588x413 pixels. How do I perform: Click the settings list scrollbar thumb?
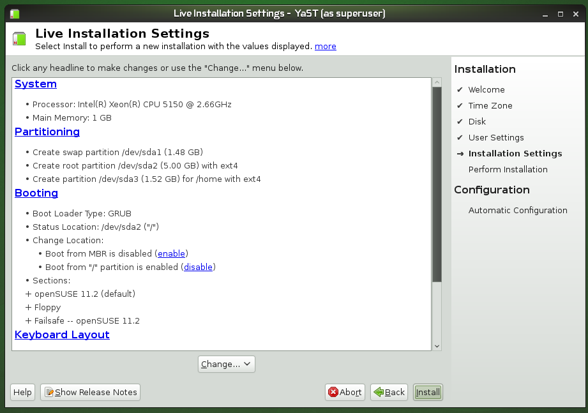pos(437,184)
